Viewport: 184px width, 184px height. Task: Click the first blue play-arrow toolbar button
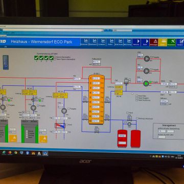pyautogui.click(x=136, y=42)
